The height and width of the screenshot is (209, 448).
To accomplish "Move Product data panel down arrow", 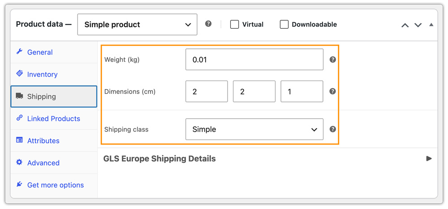I will [418, 25].
